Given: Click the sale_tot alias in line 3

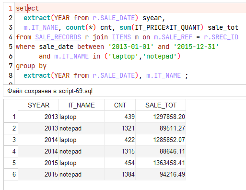Looking at the screenshot, I should 223,27.
